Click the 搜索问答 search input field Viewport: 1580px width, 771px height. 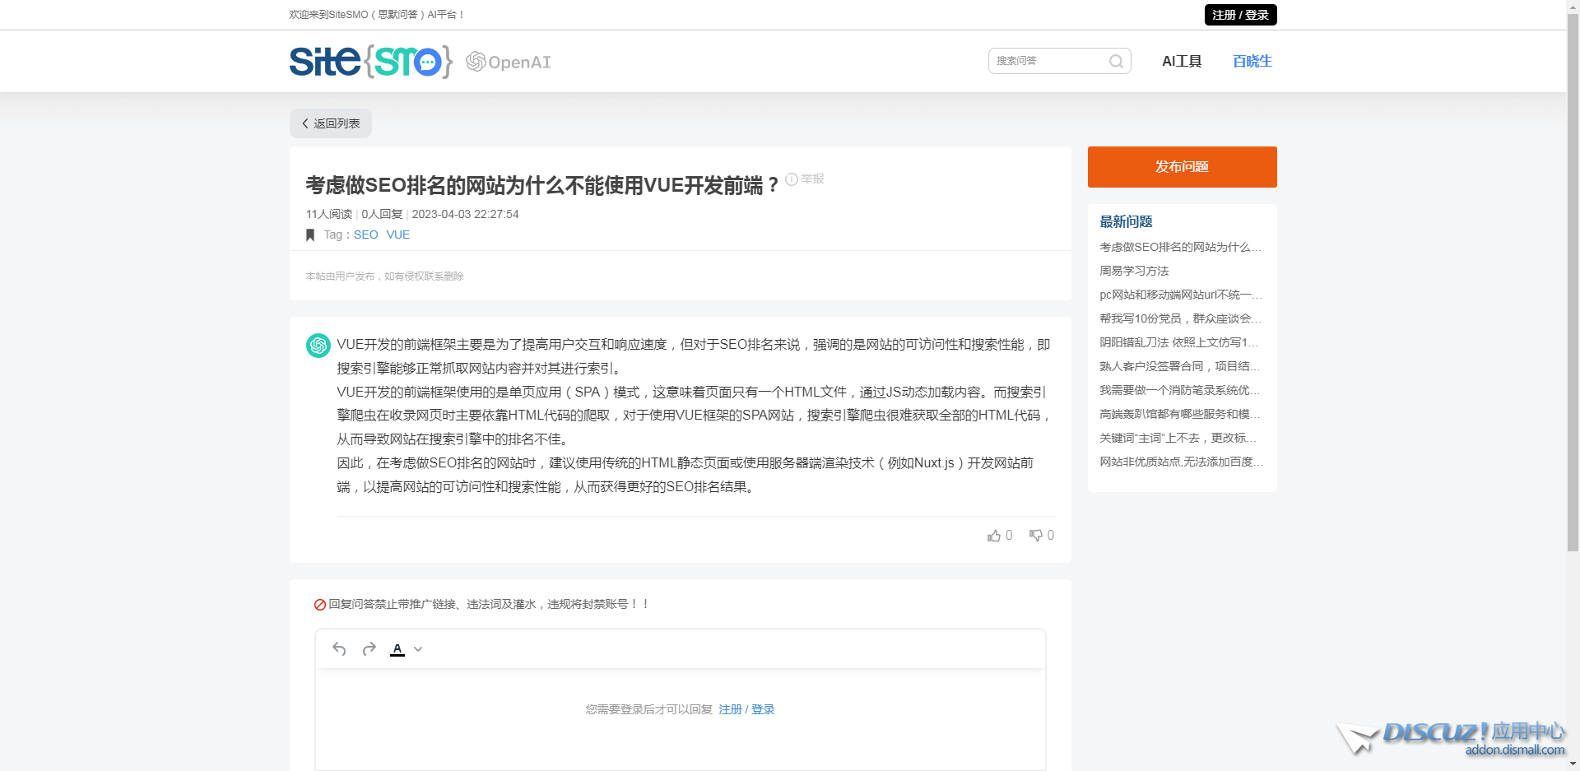pos(1045,61)
